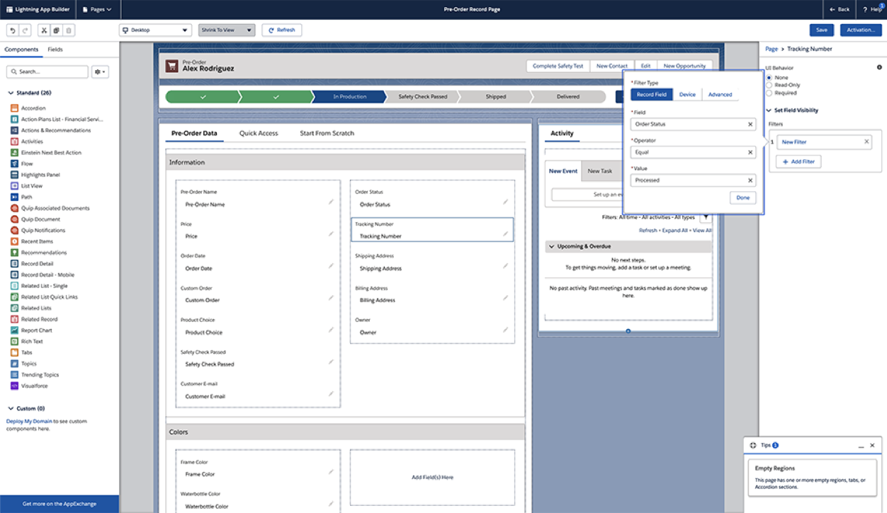Select the Report Chart component in the sidebar
This screenshot has width=887, height=513.
tap(36, 330)
